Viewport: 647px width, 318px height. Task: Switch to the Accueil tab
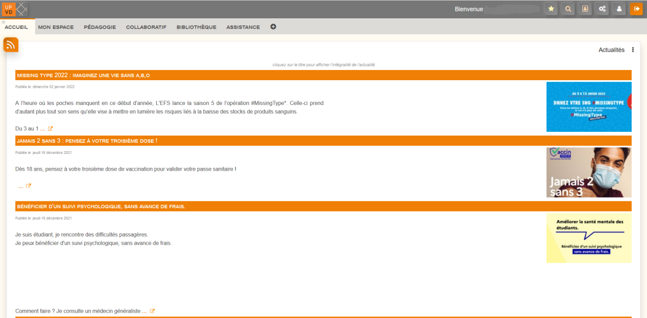pyautogui.click(x=16, y=27)
